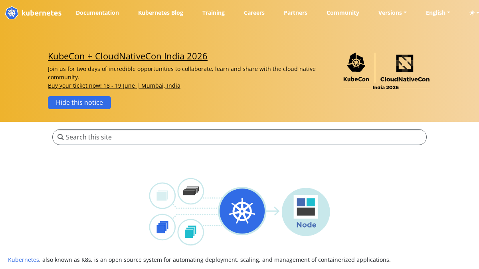Viewport: 479px width, 269px height.
Task: Open the English language dropdown
Action: [x=438, y=13]
